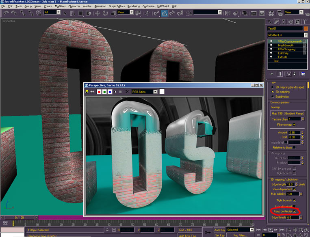310x237 pixels.
Task: Open the Layer Manager icon
Action: tap(245, 13)
